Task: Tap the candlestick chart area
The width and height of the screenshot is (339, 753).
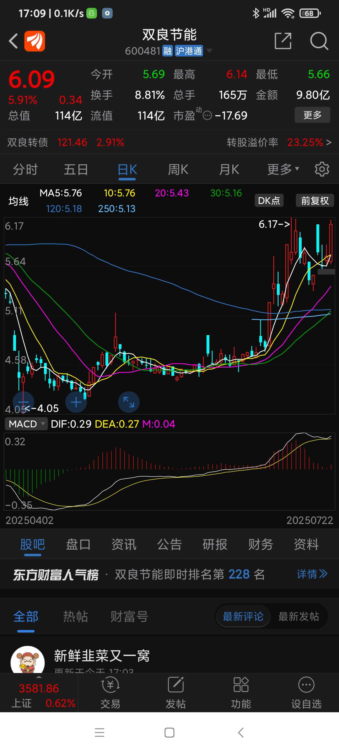Action: [x=169, y=316]
